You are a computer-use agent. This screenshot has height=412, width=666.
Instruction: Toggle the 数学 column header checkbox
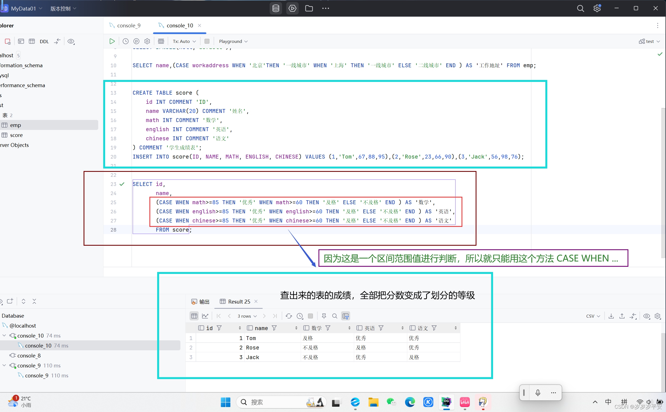[306, 328]
